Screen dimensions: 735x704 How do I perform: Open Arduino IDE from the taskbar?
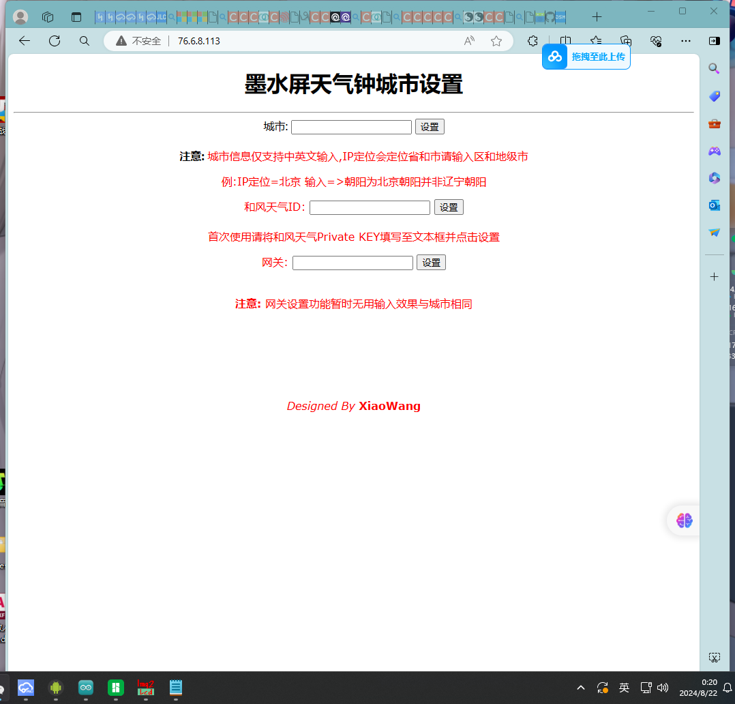click(86, 688)
